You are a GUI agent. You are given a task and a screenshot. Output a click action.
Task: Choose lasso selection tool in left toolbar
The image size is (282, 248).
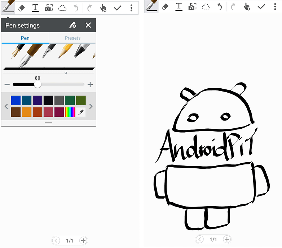click(x=62, y=8)
